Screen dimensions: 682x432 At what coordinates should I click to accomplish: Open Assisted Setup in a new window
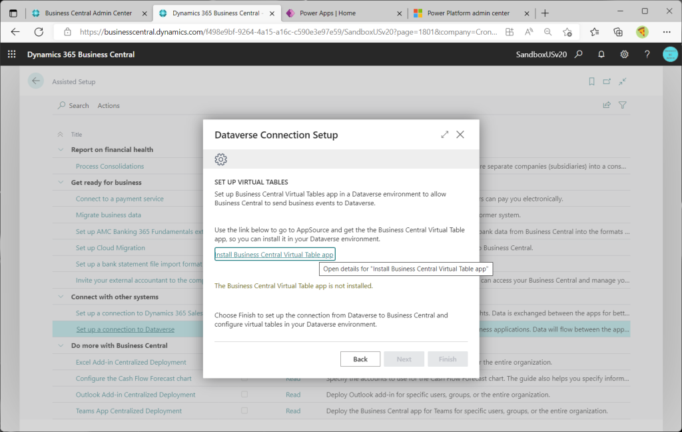tap(607, 81)
